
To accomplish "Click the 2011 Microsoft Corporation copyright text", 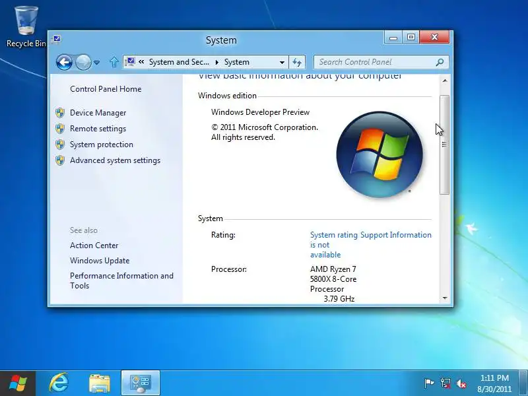I will tap(265, 133).
